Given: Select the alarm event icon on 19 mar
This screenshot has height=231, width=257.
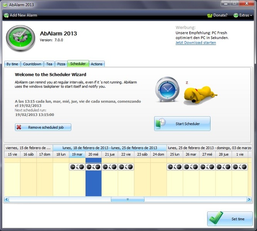Looking at the screenshot, I should coord(77,167).
